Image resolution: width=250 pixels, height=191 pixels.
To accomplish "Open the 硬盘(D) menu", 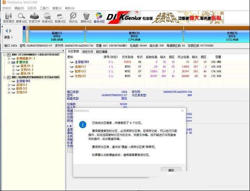I will tap(19, 8).
